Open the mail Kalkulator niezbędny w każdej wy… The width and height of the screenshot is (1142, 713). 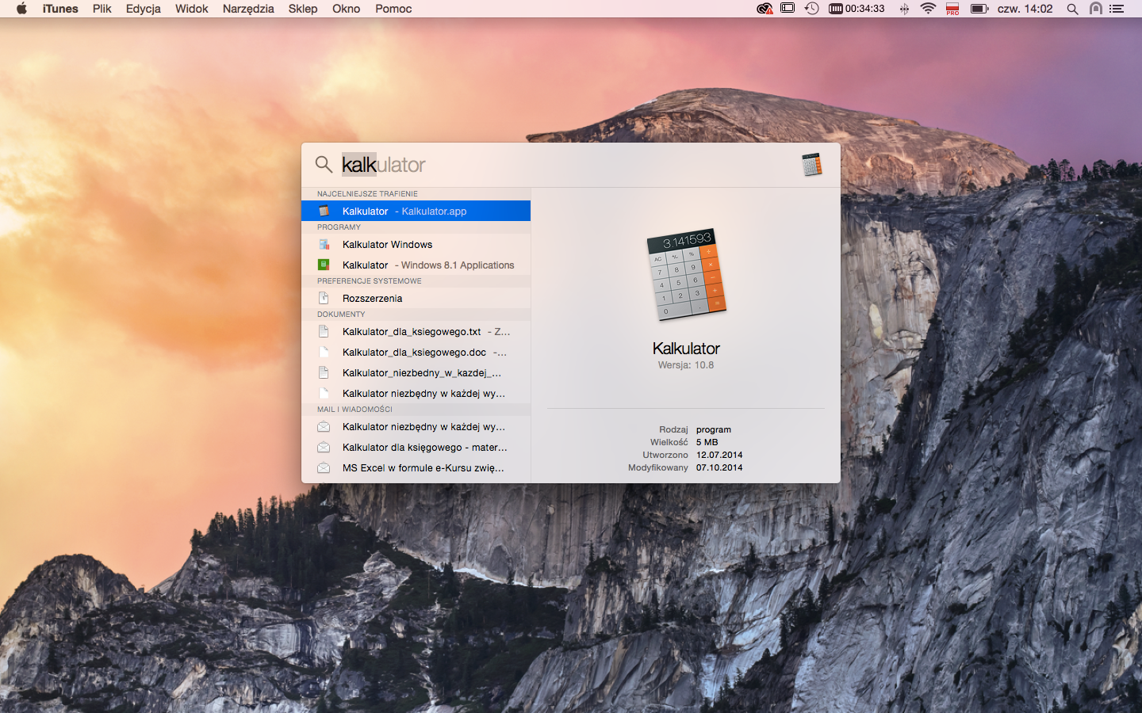click(x=416, y=426)
